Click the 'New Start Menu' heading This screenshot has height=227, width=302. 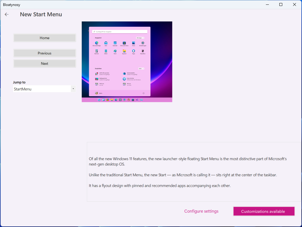[x=41, y=14]
